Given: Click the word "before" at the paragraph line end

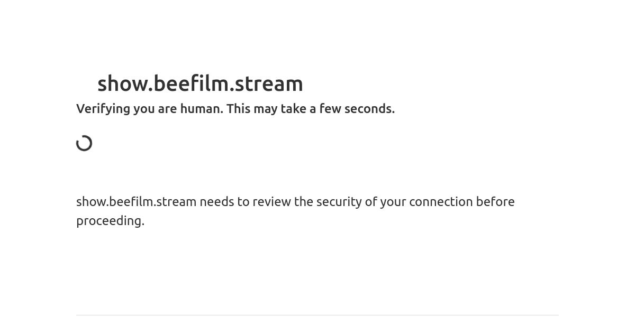Looking at the screenshot, I should (495, 202).
